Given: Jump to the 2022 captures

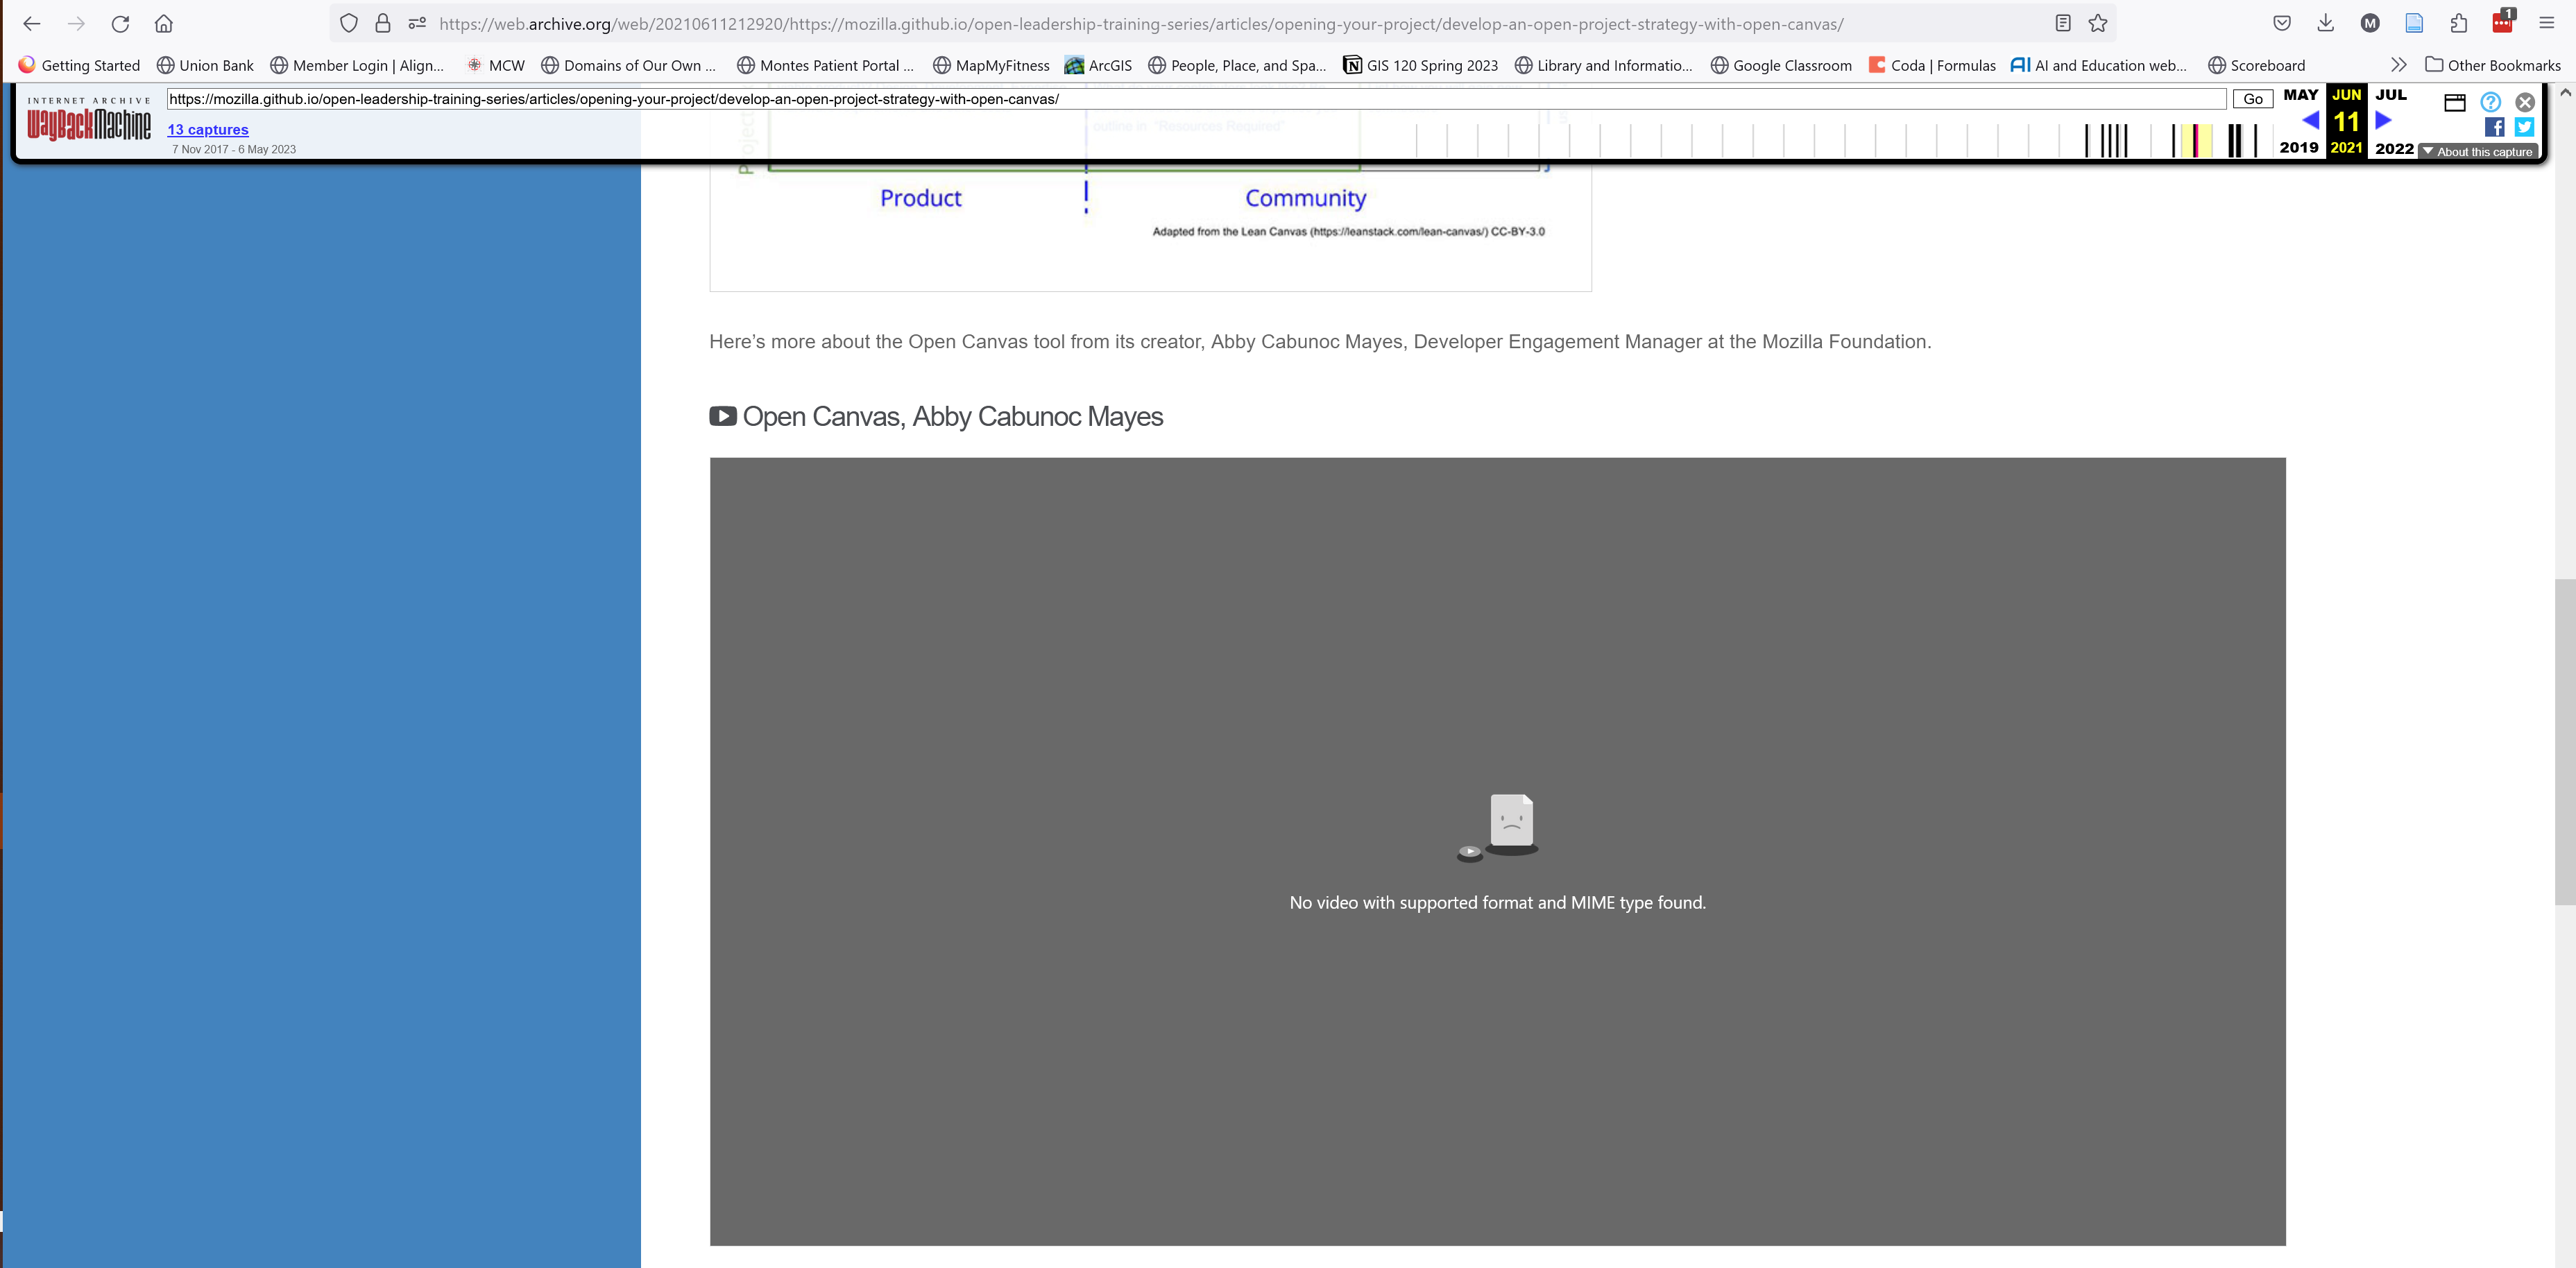Looking at the screenshot, I should coord(2394,148).
